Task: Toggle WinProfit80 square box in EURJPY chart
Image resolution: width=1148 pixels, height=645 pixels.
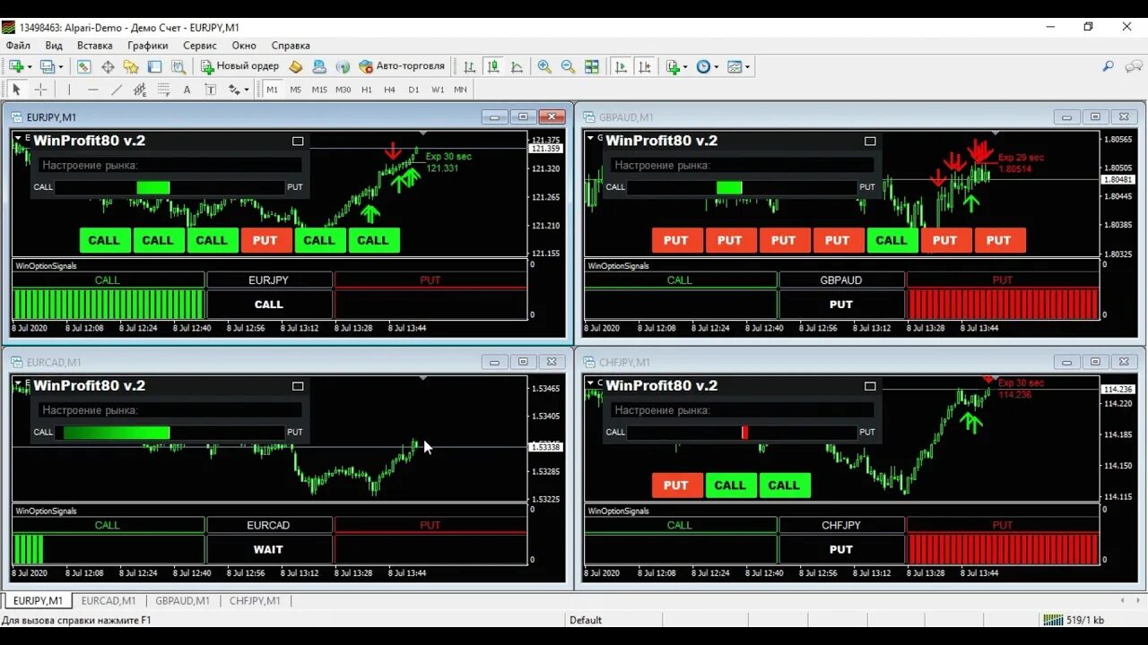Action: tap(298, 141)
